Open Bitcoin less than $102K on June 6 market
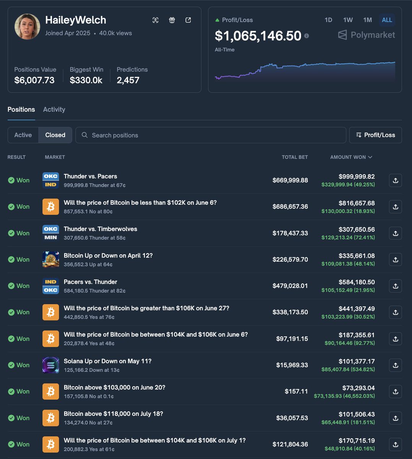The width and height of the screenshot is (412, 459). tap(140, 203)
